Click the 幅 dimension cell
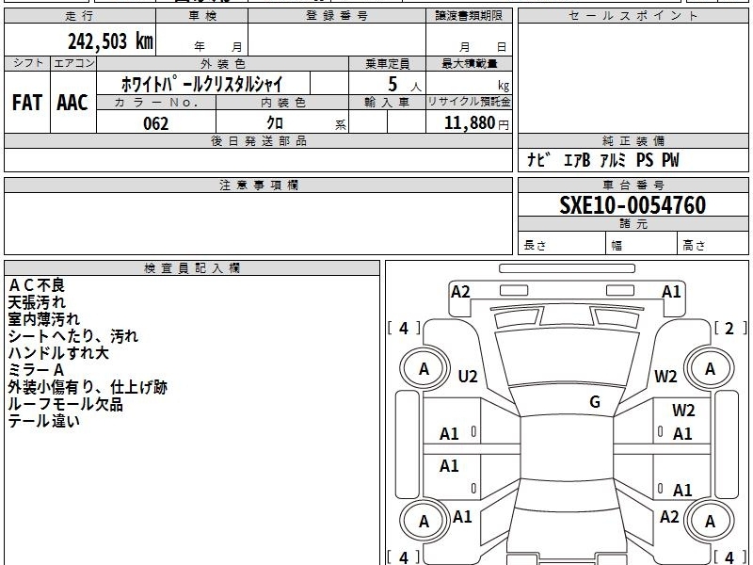This screenshot has height=565, width=753. [642, 243]
